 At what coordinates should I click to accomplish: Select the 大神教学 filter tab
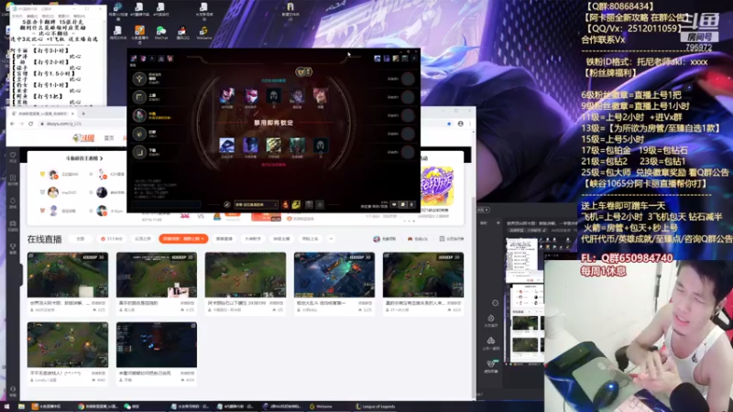click(x=253, y=239)
